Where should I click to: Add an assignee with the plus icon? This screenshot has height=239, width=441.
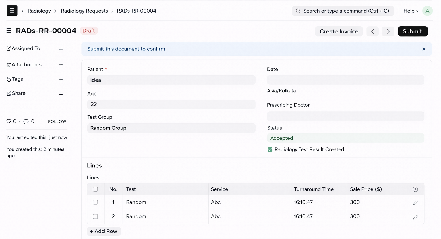click(61, 49)
